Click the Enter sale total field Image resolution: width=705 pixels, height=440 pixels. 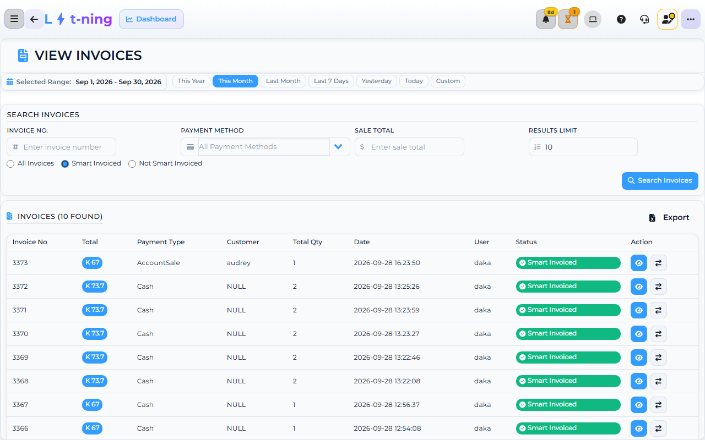pos(409,147)
